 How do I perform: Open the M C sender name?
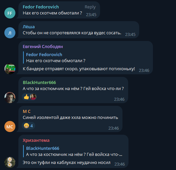[27, 112]
